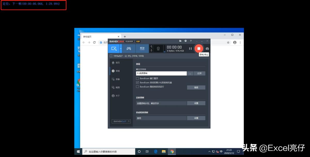Open the 常规 general settings section

click(x=116, y=71)
